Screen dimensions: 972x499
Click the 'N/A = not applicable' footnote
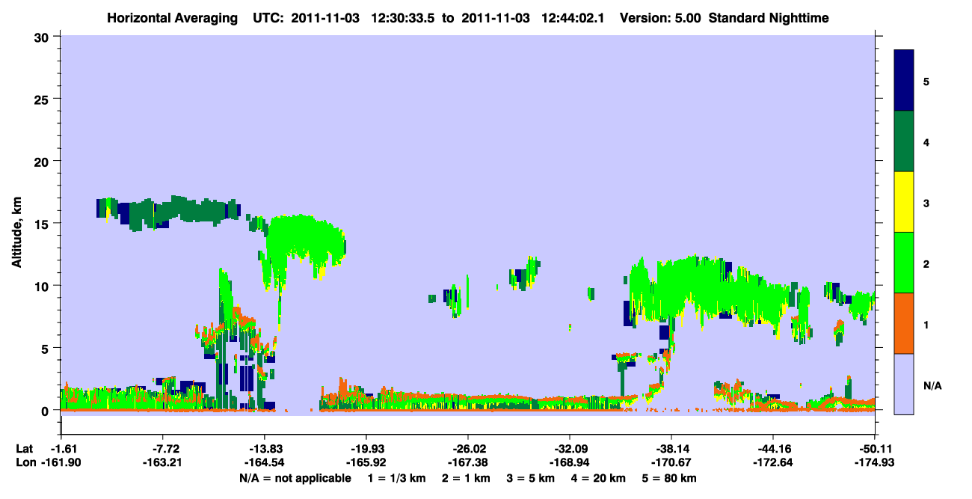[x=295, y=478]
